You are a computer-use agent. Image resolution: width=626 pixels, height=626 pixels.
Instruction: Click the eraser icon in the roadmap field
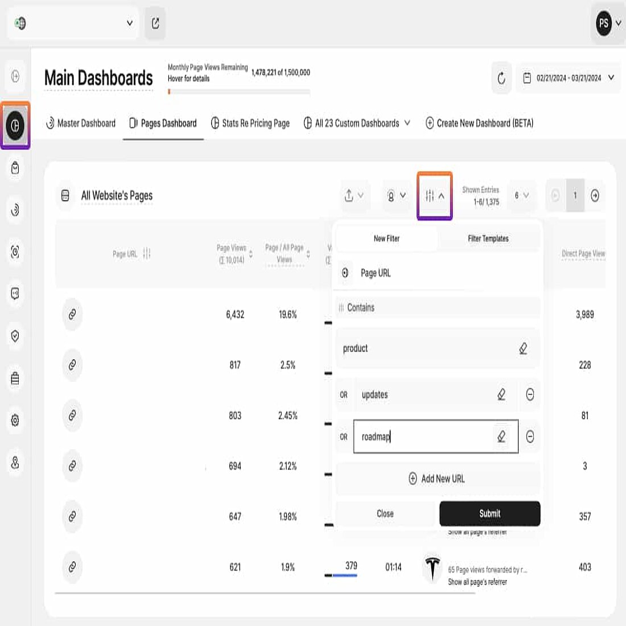tap(503, 436)
